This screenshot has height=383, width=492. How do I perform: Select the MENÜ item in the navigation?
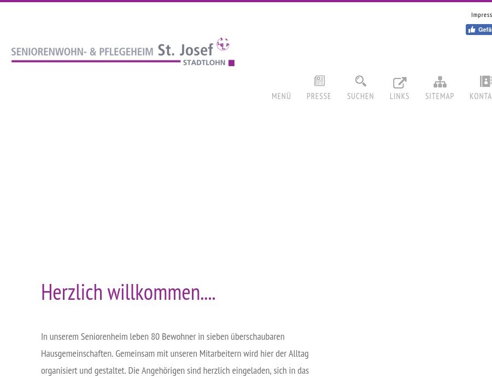click(x=281, y=96)
